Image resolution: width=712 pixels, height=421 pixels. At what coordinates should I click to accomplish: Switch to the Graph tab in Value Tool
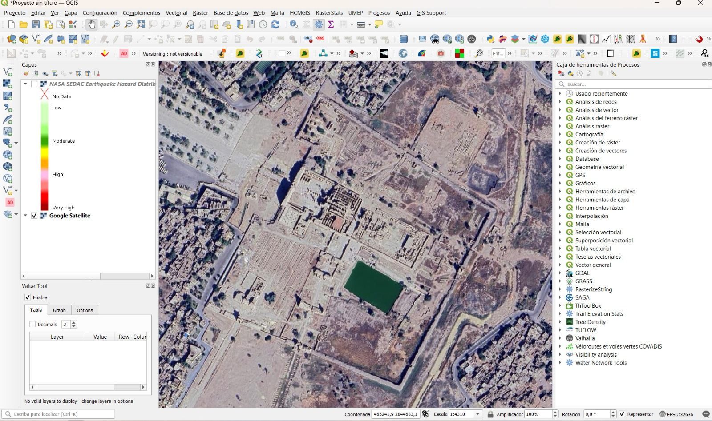point(59,310)
